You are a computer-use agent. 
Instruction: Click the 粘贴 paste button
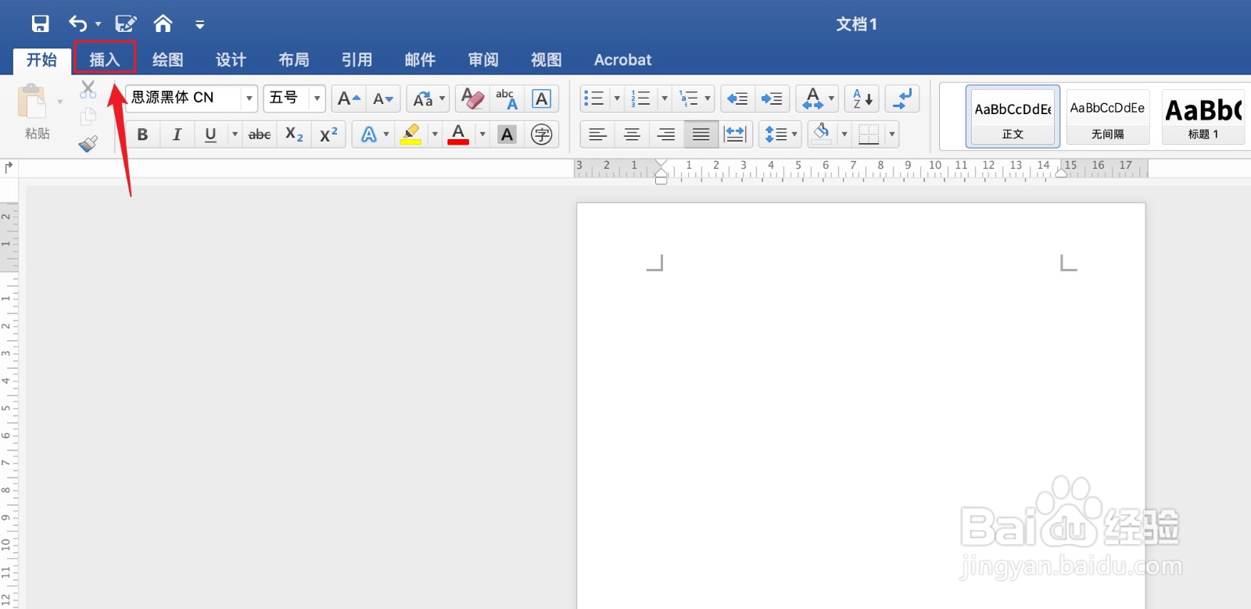(x=37, y=113)
